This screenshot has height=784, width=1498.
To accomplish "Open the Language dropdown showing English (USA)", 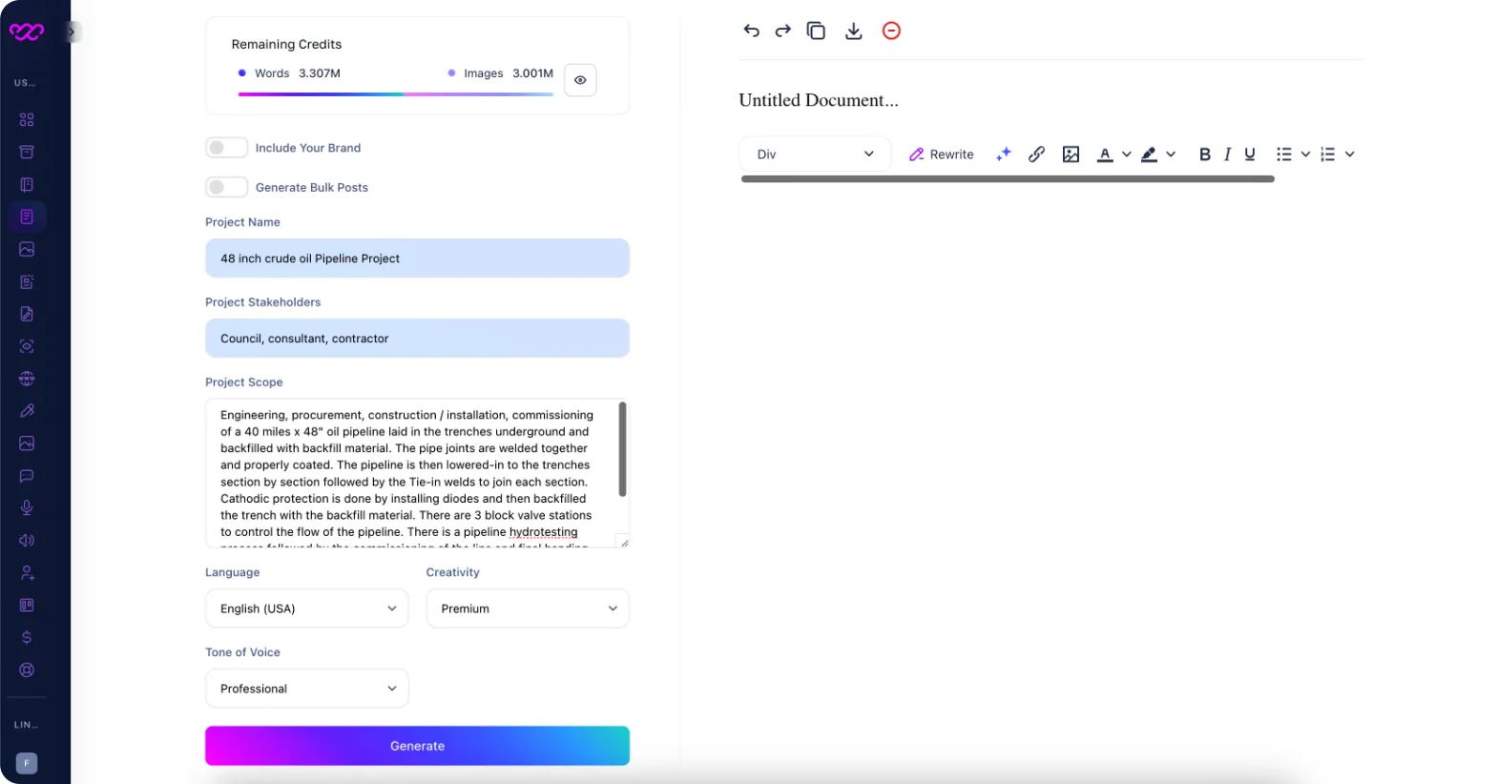I will (306, 609).
